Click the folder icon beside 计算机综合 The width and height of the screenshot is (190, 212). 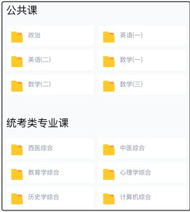tap(109, 199)
